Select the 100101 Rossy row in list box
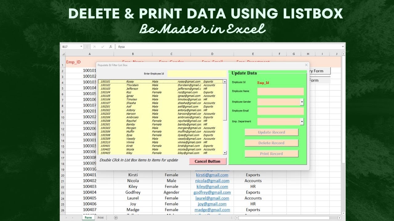 coord(160,82)
